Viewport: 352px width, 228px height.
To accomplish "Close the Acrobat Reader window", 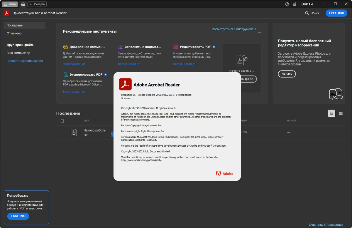I will pos(346,4).
